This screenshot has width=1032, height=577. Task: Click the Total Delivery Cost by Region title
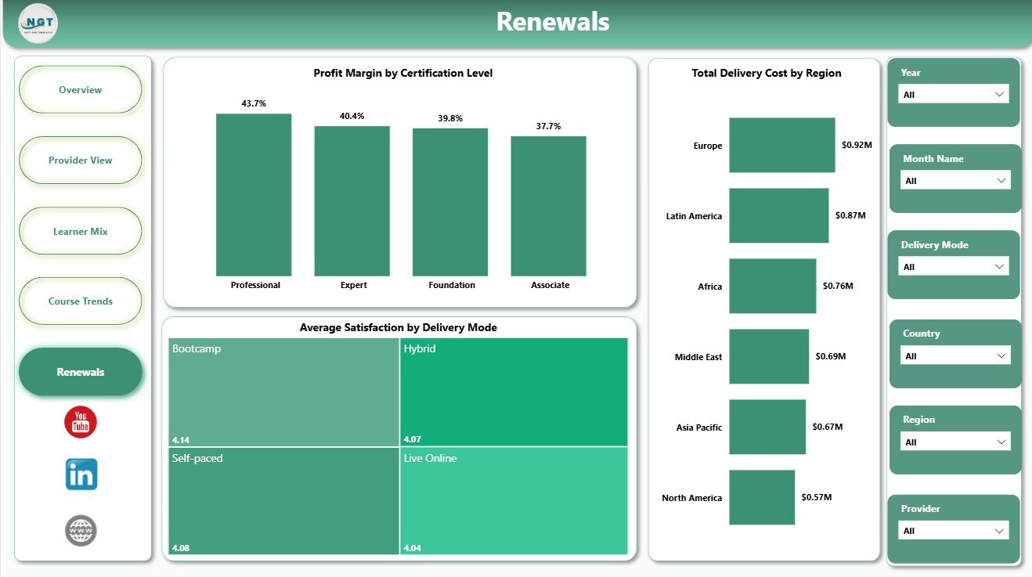767,73
